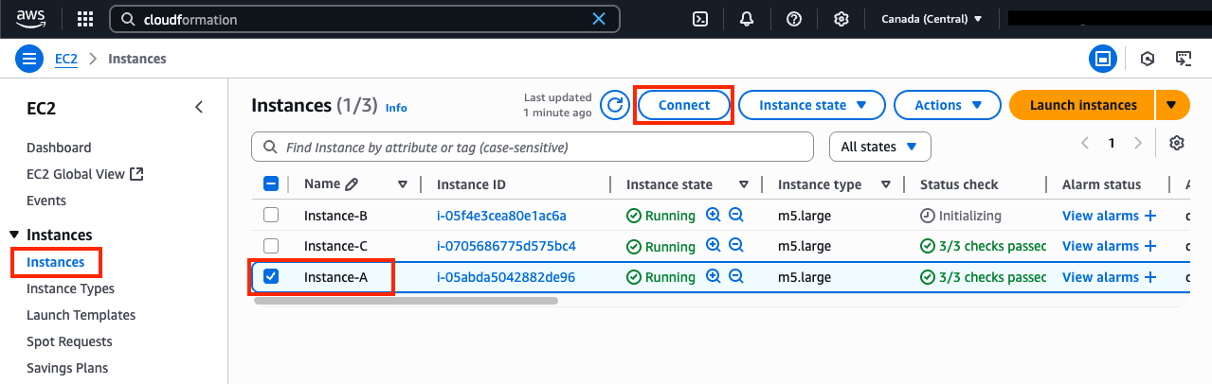Add alarm for Instance-A plus icon
Screen dimensions: 1212x384
pyautogui.click(x=1150, y=277)
